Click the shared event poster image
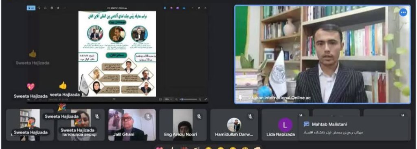Viewport: 417px width, 149px height. pyautogui.click(x=117, y=53)
